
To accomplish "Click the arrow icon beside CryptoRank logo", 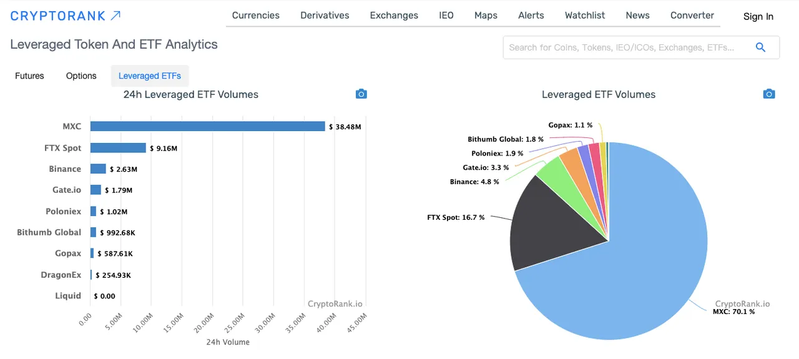I will [115, 16].
